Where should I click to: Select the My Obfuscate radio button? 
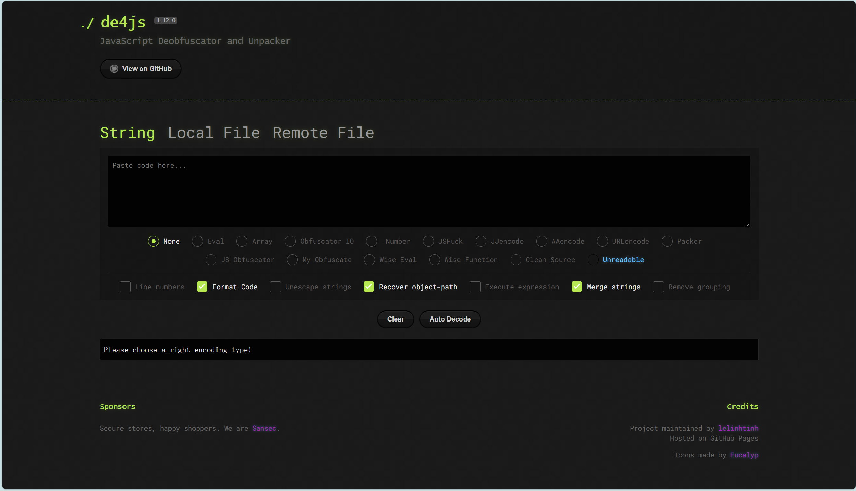(292, 260)
